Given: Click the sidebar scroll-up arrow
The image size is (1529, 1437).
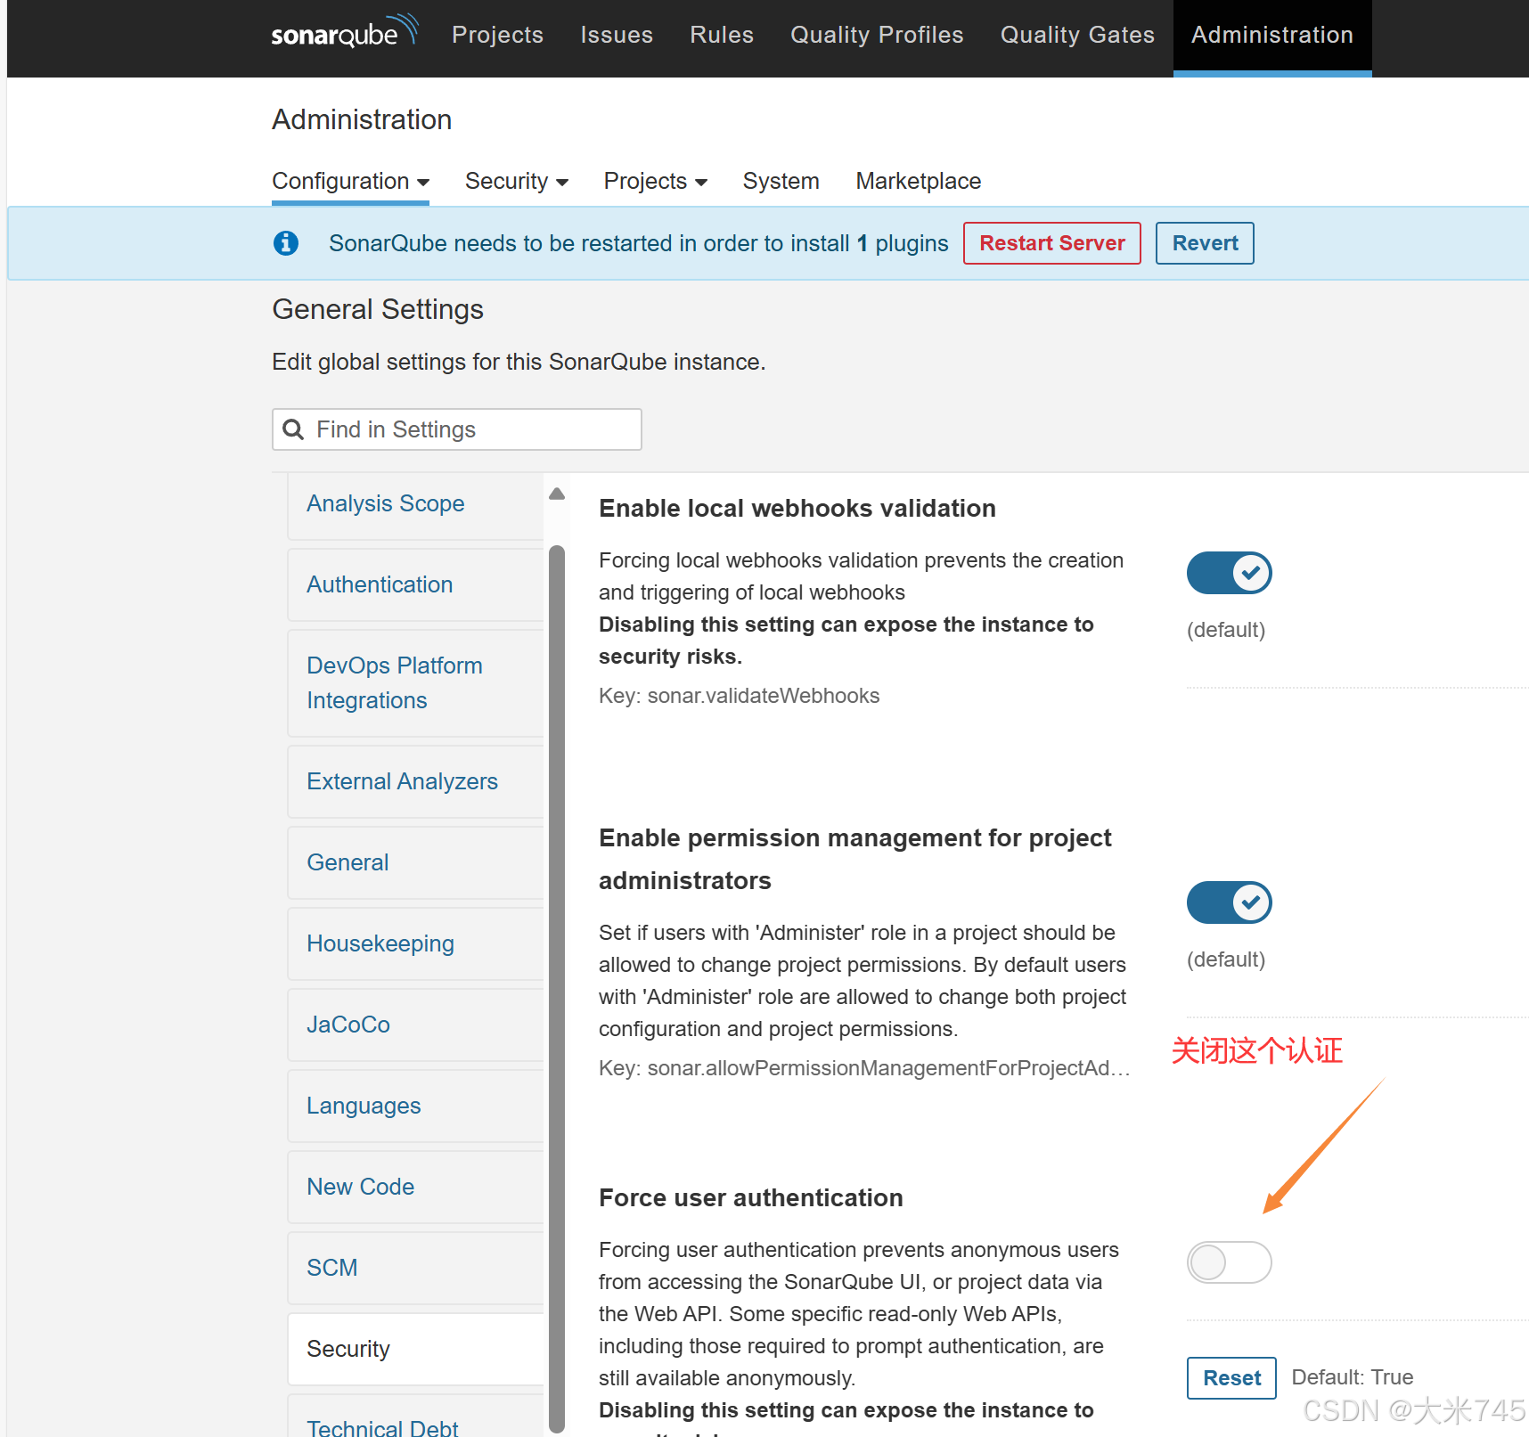Looking at the screenshot, I should click(x=557, y=494).
